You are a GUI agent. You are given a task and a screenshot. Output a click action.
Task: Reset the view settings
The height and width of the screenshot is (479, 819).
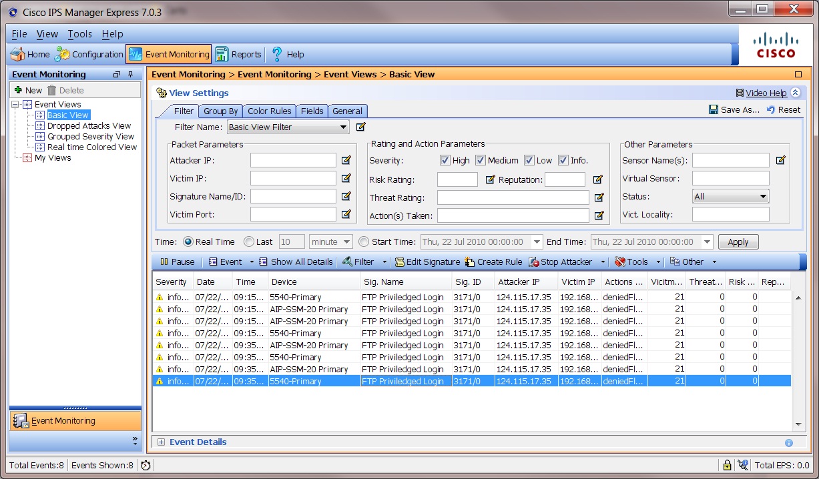784,110
